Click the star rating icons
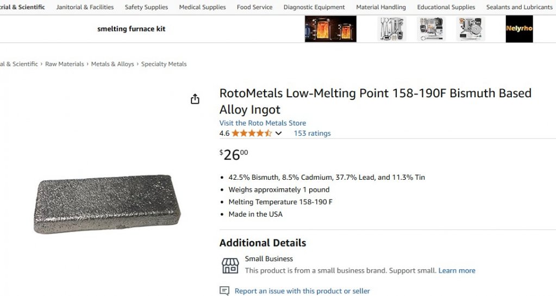The width and height of the screenshot is (556, 296). pos(252,133)
